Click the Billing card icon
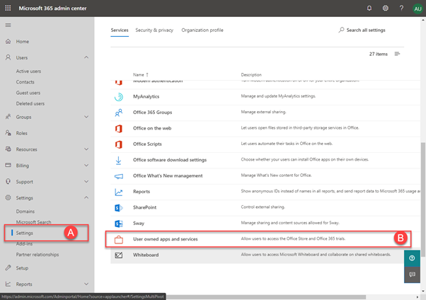The image size is (426, 300). 8,165
